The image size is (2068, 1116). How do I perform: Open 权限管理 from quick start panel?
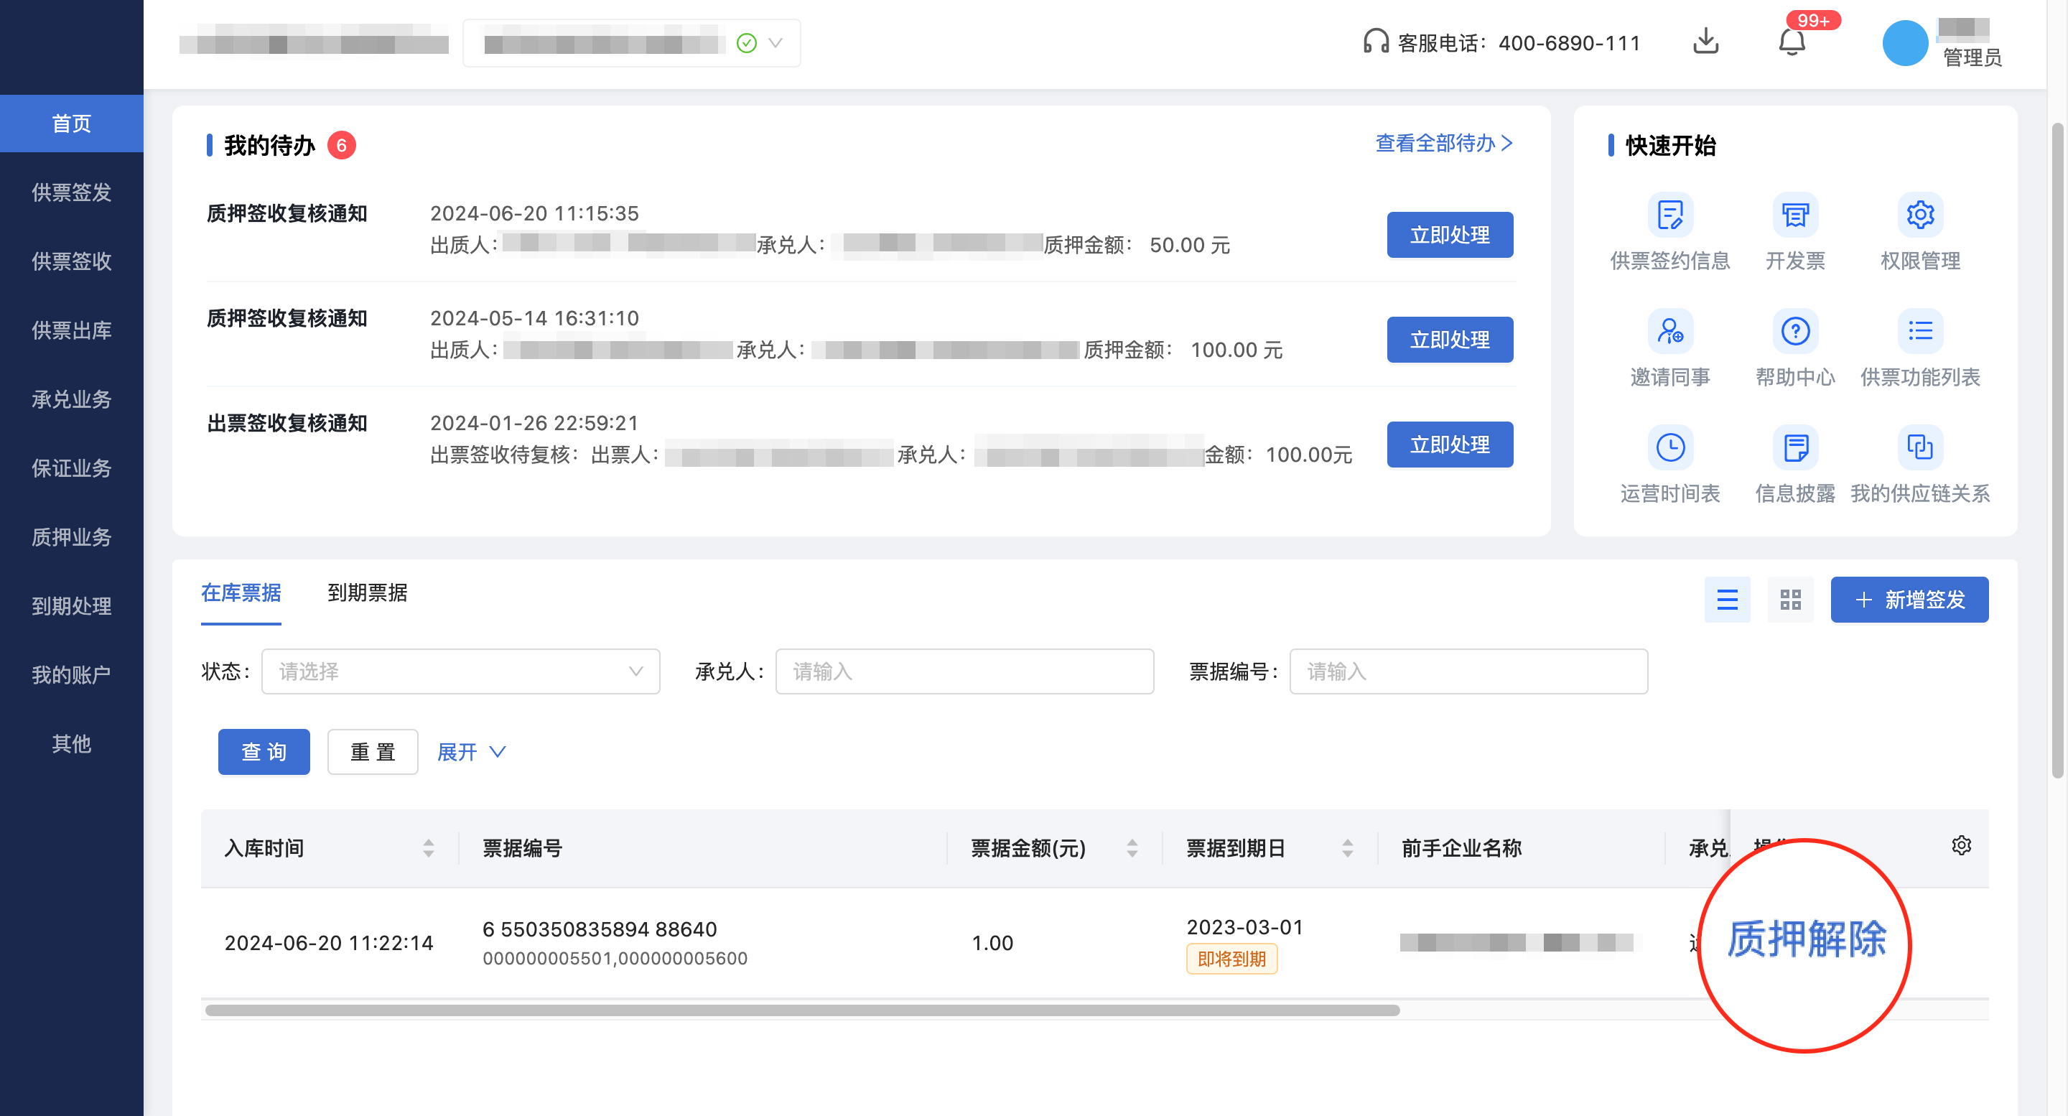[x=1919, y=215]
